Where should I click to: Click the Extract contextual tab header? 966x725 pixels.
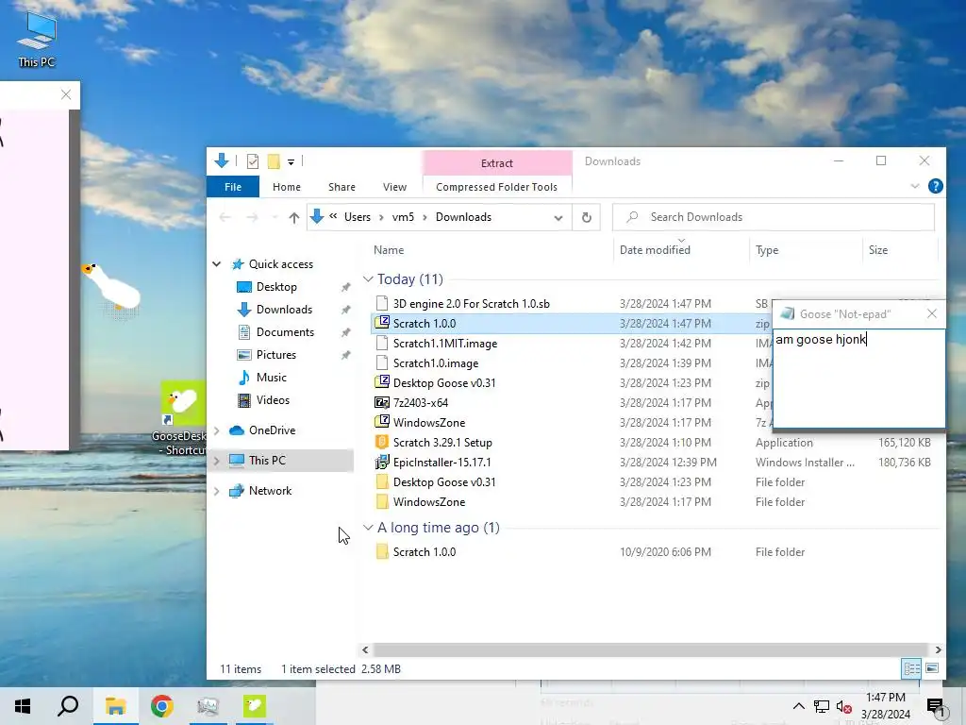pyautogui.click(x=496, y=162)
